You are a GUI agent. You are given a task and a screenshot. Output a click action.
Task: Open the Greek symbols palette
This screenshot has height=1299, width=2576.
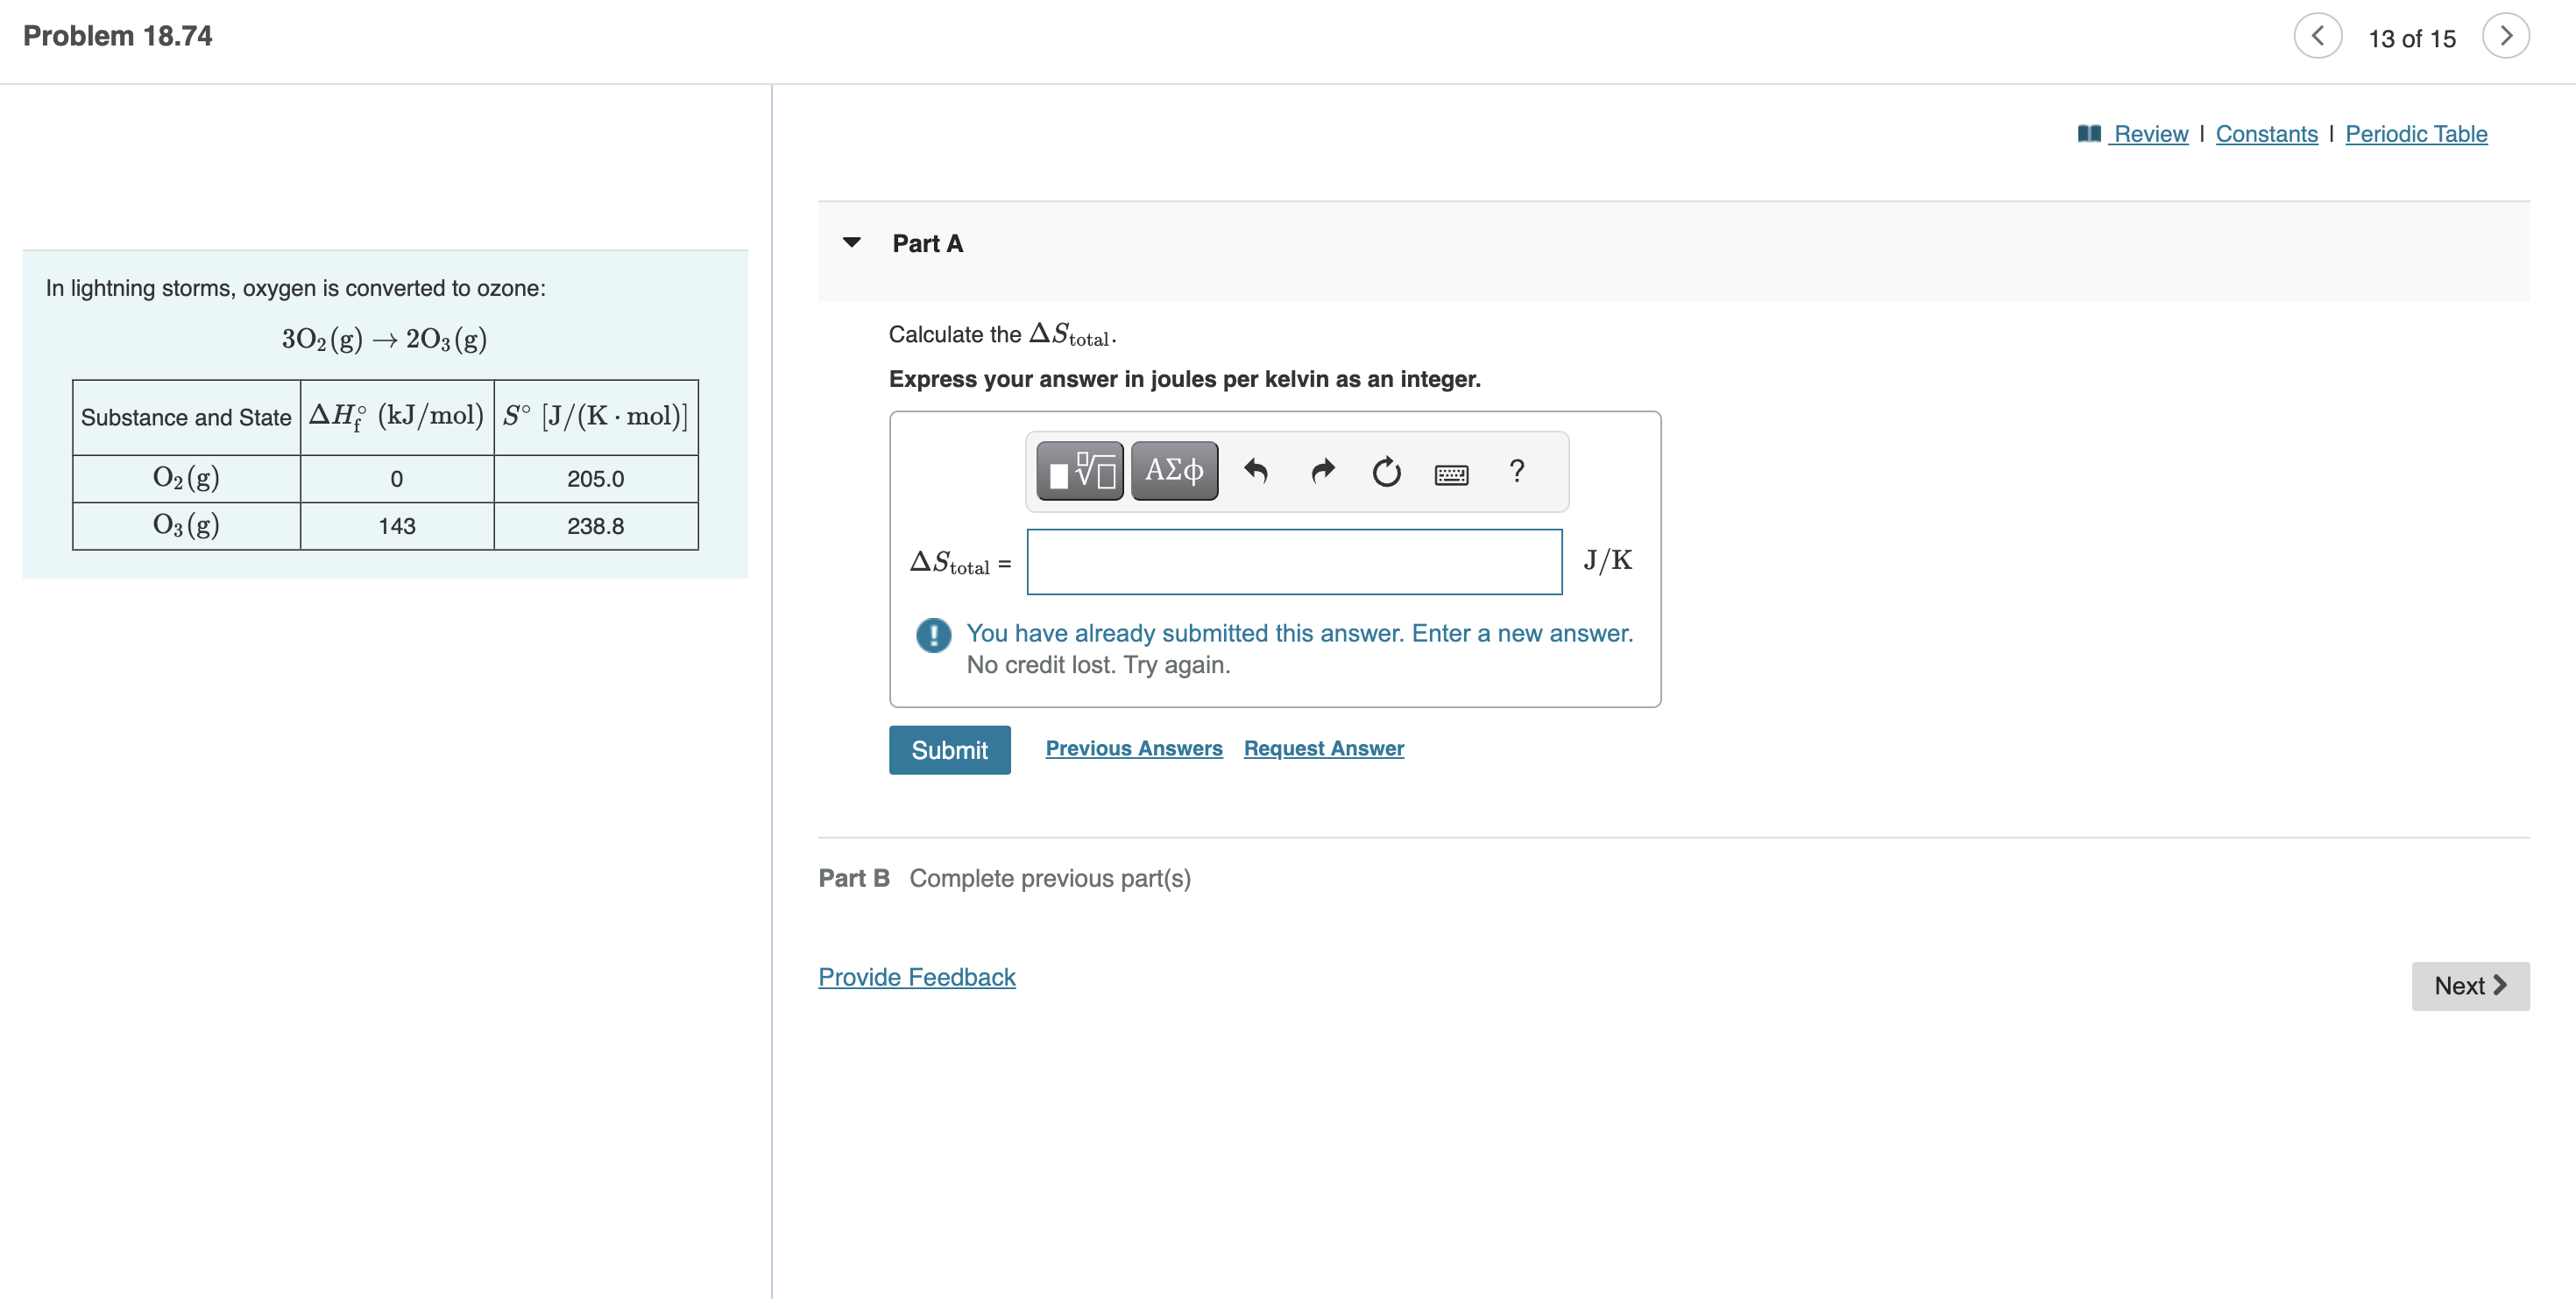[1174, 471]
